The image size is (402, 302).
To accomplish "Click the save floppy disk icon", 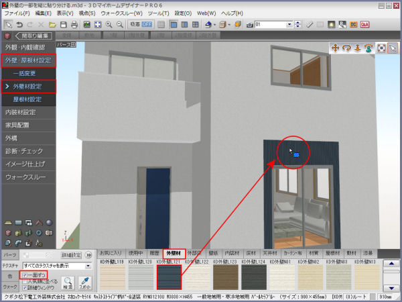I will pyautogui.click(x=63, y=25).
